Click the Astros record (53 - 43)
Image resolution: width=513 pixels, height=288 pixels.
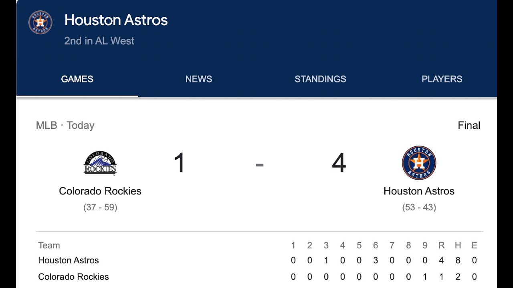[x=419, y=207]
